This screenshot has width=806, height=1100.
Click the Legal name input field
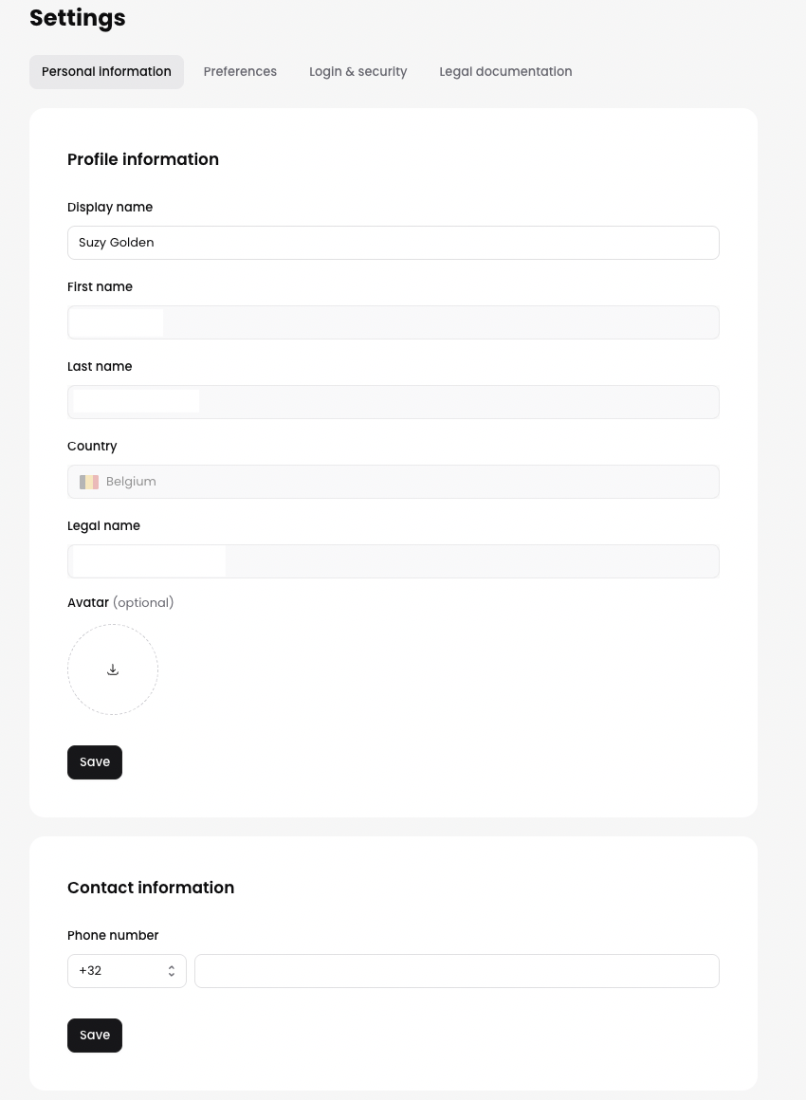coord(394,561)
